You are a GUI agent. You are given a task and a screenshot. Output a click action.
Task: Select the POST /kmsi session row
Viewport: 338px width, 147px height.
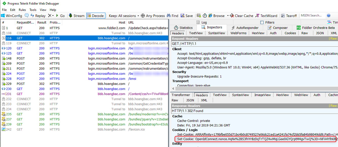pos(84,79)
